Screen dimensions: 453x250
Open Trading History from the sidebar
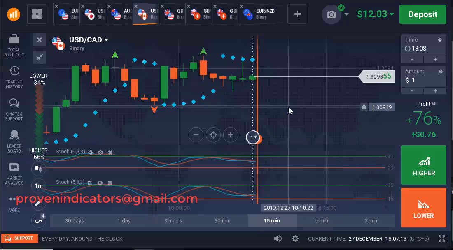pos(14,71)
